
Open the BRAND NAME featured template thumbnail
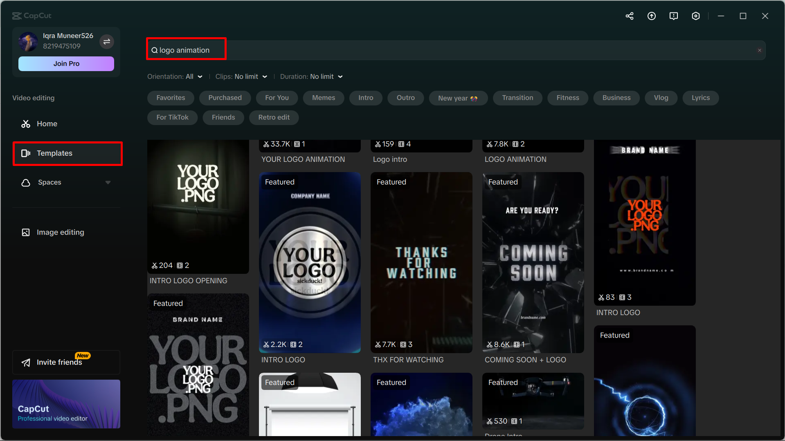(198, 365)
